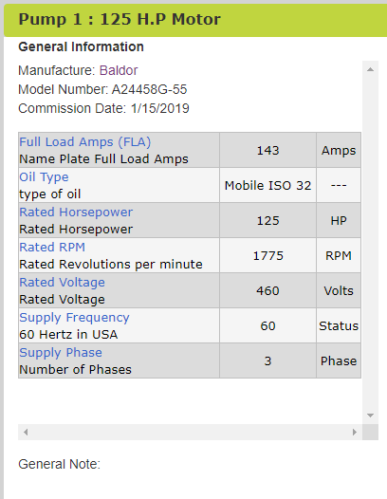387x499 pixels.
Task: Open the Rated Voltage link
Action: [62, 283]
